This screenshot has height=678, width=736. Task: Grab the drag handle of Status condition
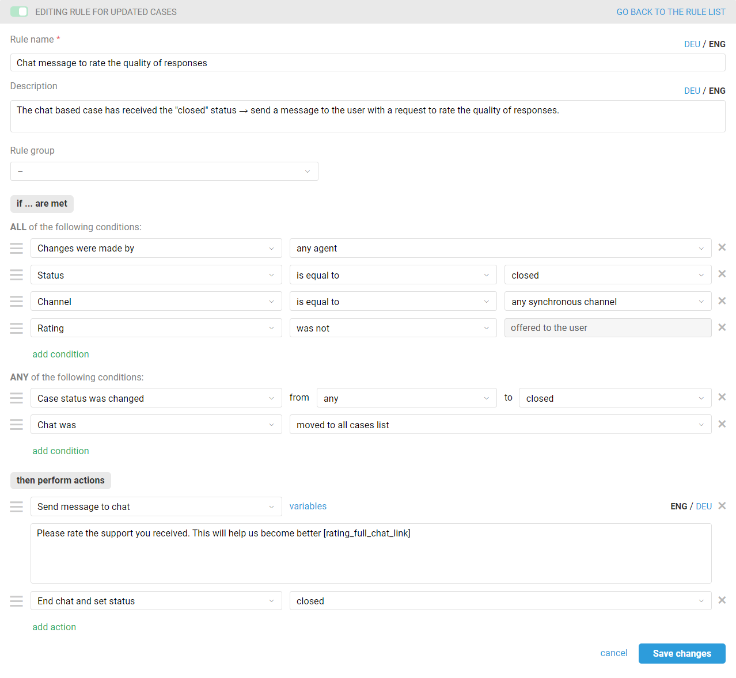(17, 275)
